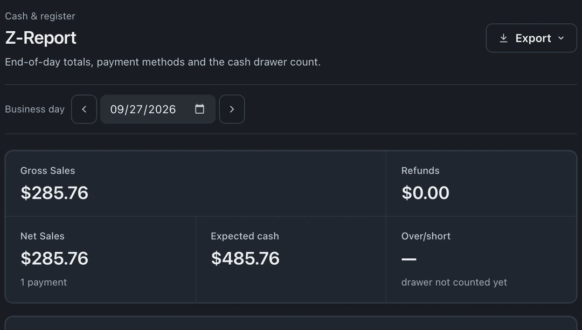This screenshot has height=330, width=582.
Task: Click the Gross Sales label
Action: coord(47,171)
